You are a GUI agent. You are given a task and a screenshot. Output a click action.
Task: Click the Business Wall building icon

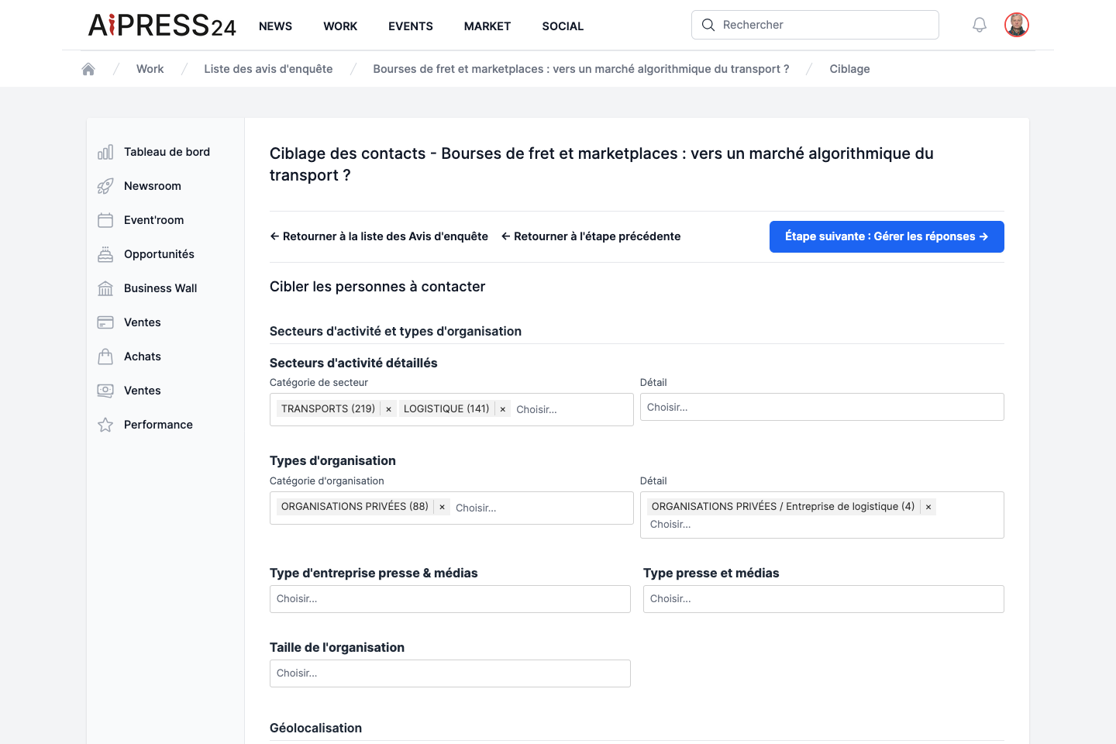(105, 288)
